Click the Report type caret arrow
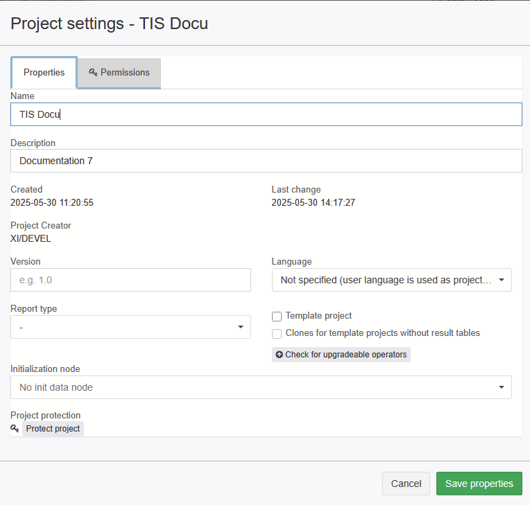 click(241, 327)
